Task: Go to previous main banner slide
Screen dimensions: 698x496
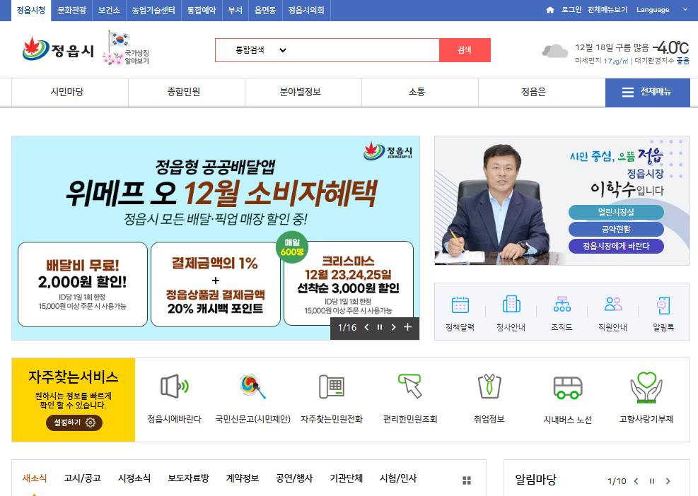Action: 366,327
